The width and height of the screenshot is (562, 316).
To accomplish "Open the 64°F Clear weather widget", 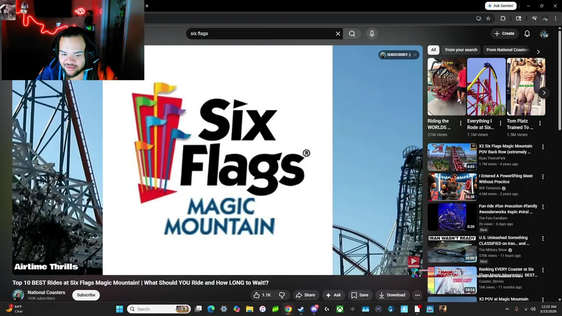I will point(14,309).
